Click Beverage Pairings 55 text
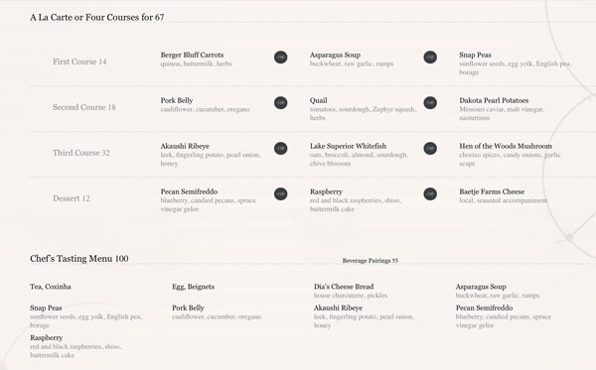The height and width of the screenshot is (370, 596). [x=371, y=260]
